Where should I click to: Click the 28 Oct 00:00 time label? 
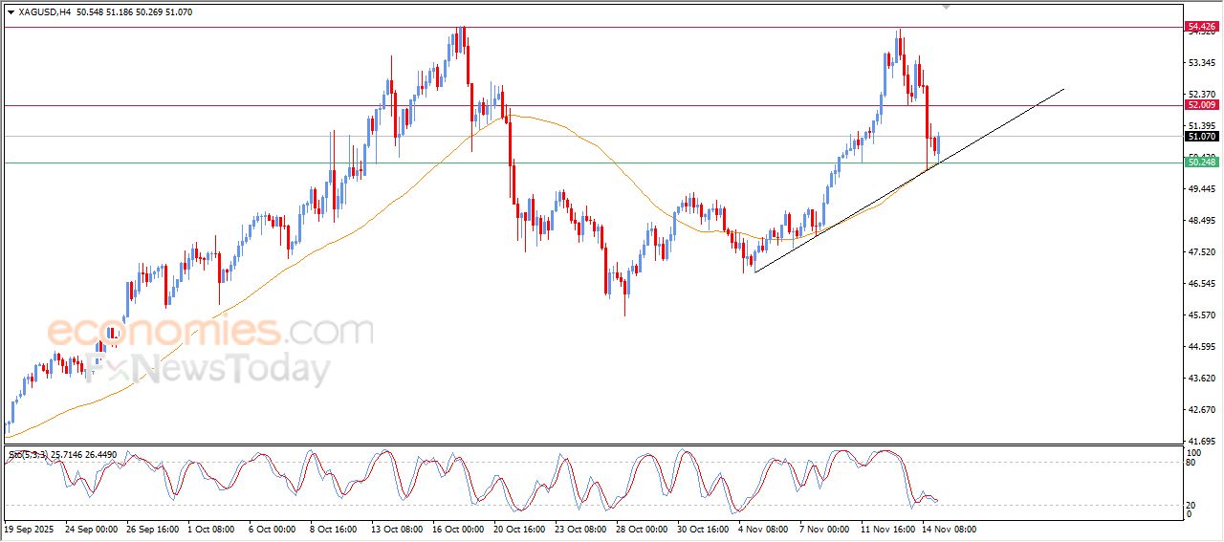(x=639, y=529)
